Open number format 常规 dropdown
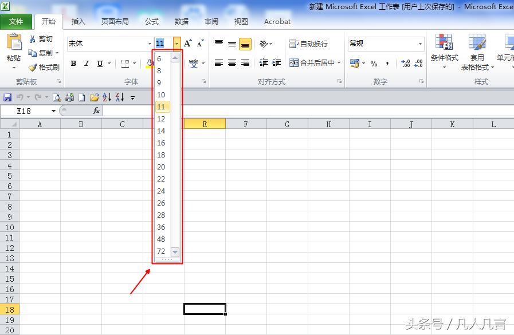Image resolution: width=514 pixels, height=335 pixels. point(420,44)
